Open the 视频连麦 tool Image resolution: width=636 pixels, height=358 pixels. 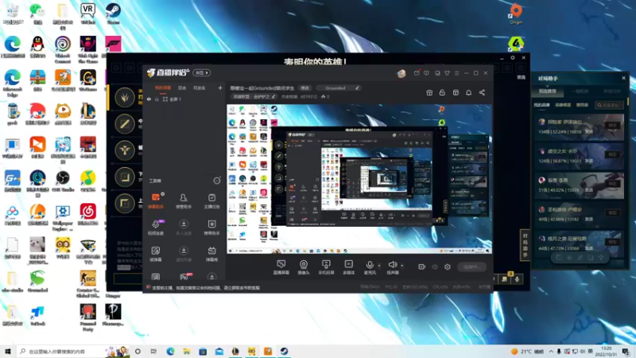tap(156, 227)
